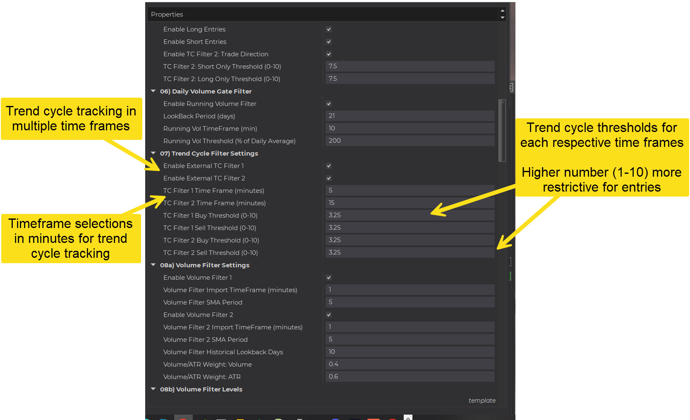Collapse 08b) Volume Filter Levels group

153,389
